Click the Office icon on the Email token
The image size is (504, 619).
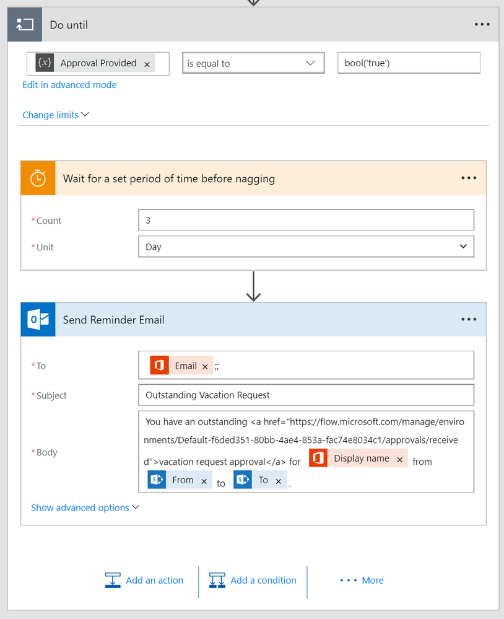159,366
